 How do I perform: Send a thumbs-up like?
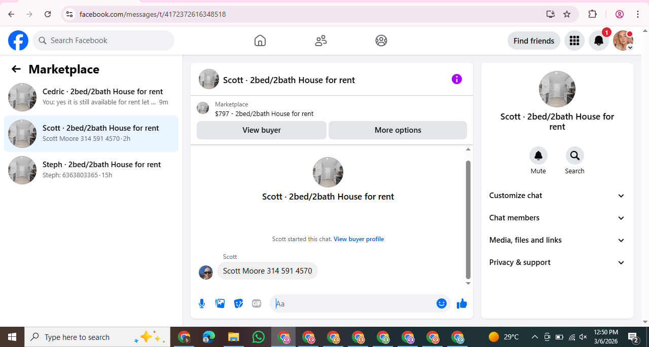point(461,303)
